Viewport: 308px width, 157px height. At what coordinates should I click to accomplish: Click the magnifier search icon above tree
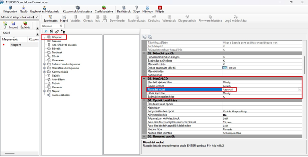pyautogui.click(x=46, y=32)
